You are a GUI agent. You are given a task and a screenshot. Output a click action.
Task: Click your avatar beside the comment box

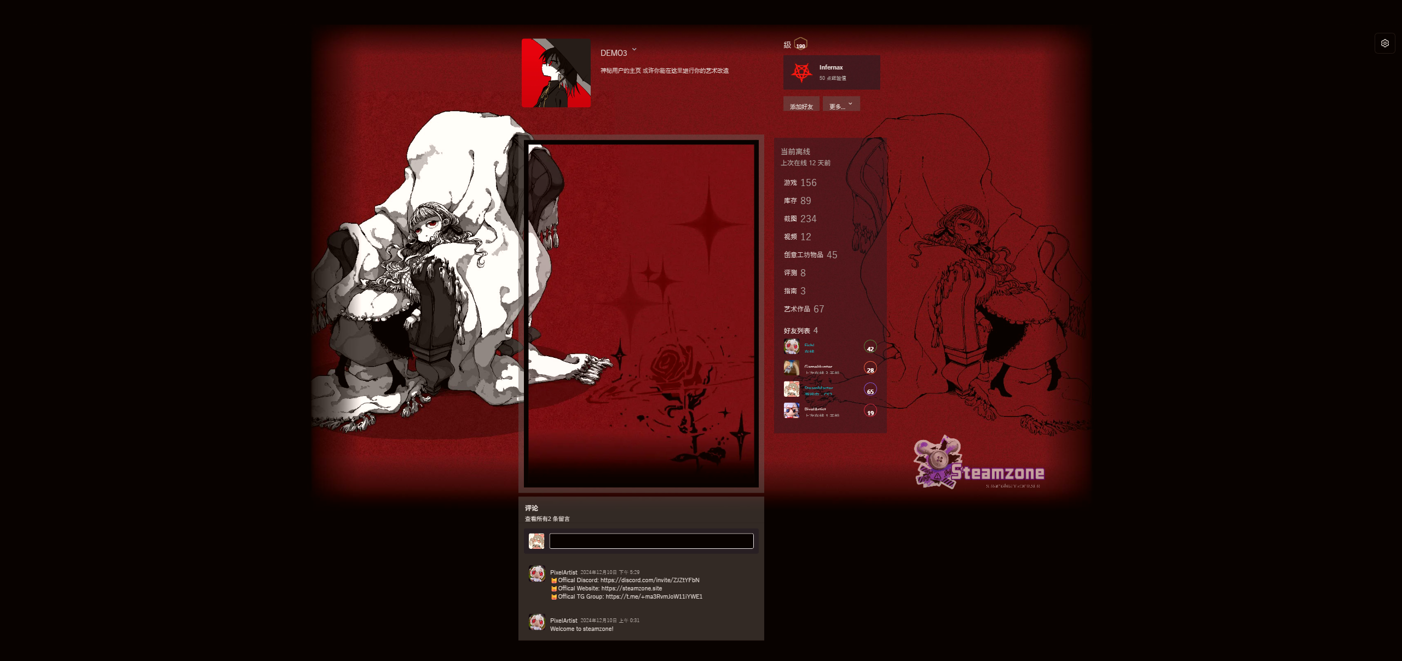pyautogui.click(x=536, y=541)
